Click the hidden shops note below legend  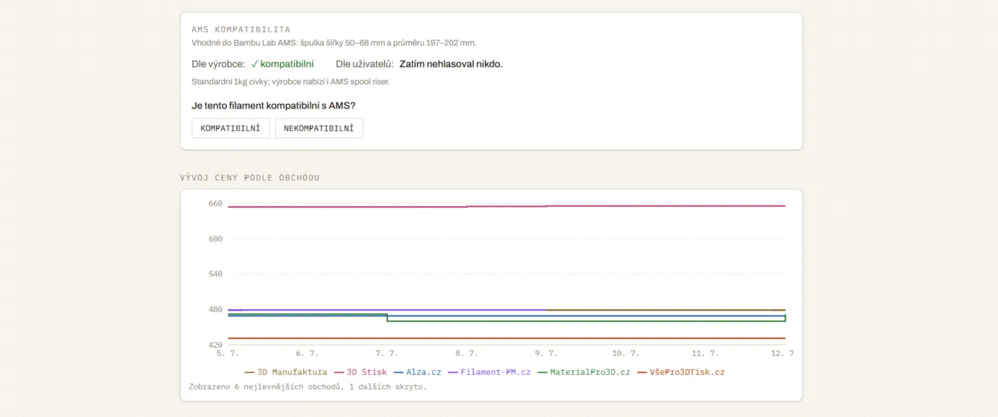tap(308, 387)
